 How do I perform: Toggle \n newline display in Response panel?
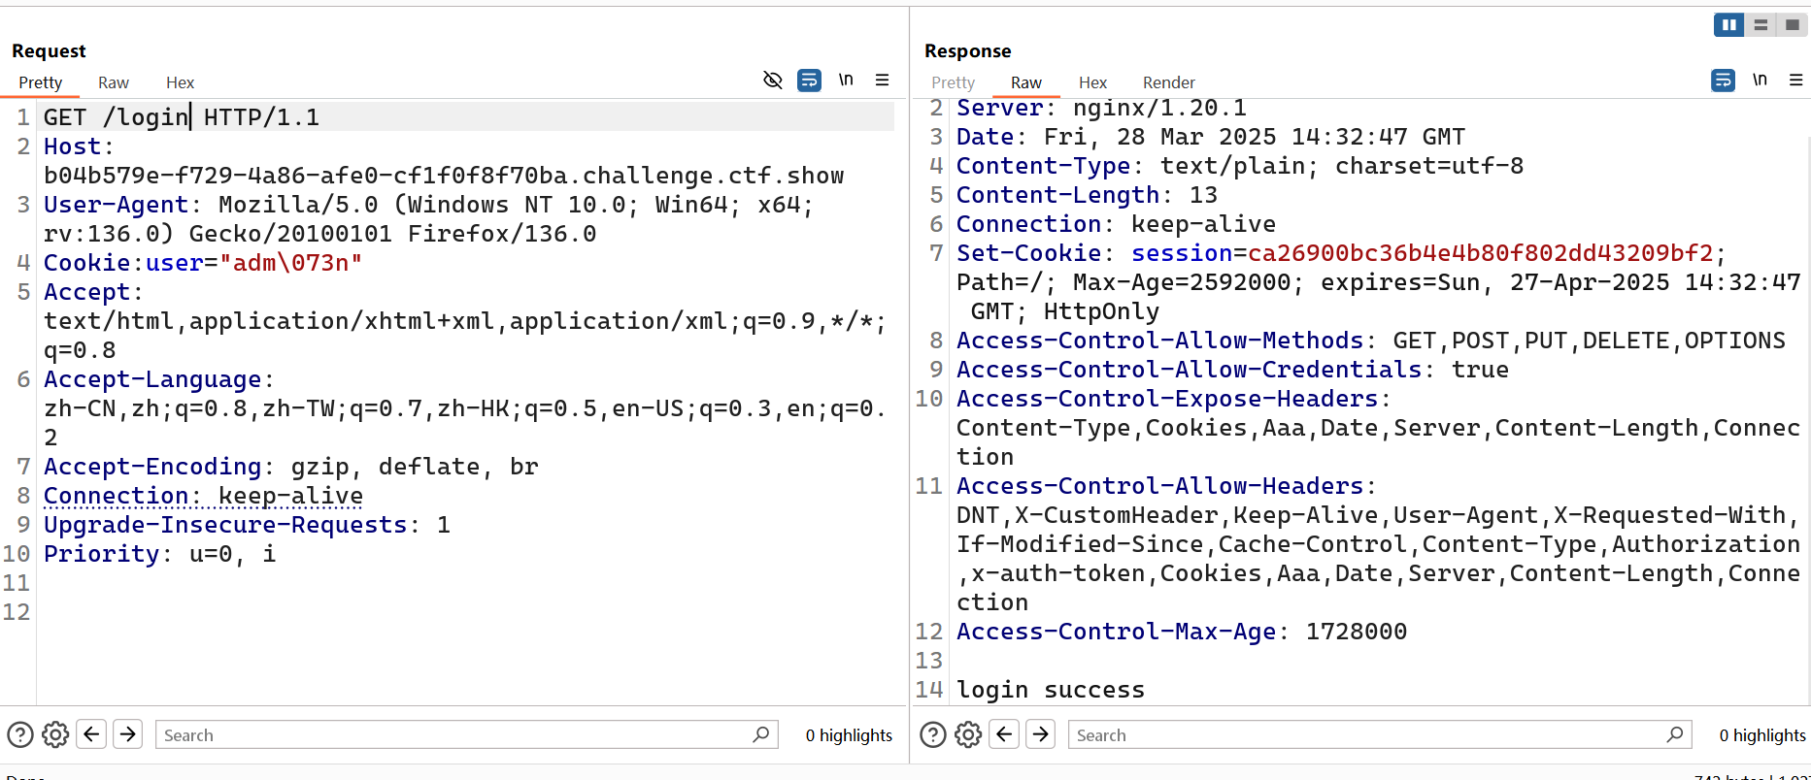click(x=1760, y=80)
